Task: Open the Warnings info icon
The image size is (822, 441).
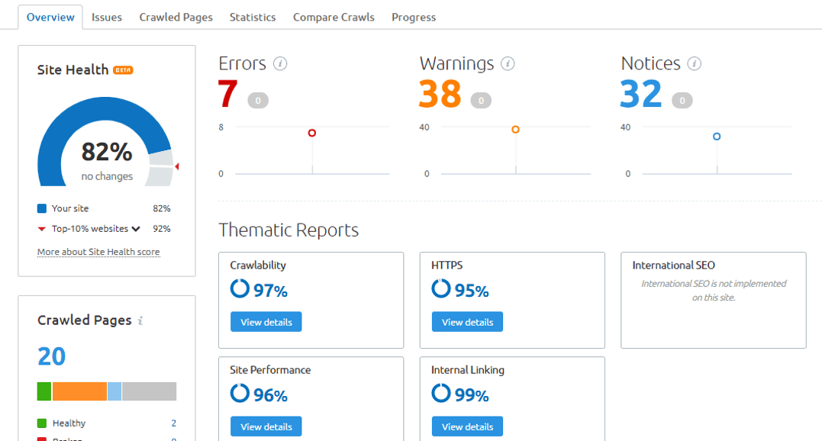Action: 508,64
